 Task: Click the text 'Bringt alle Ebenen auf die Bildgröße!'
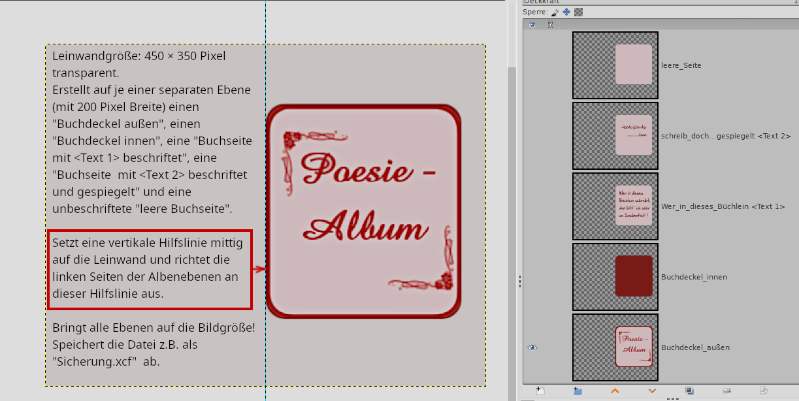tap(154, 327)
